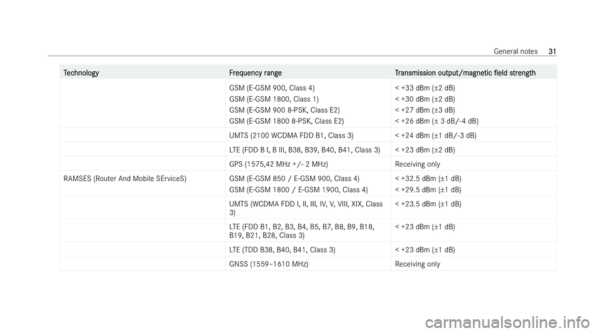Select the GSM (E-GSM 1800, Class 1) line

coord(274,99)
